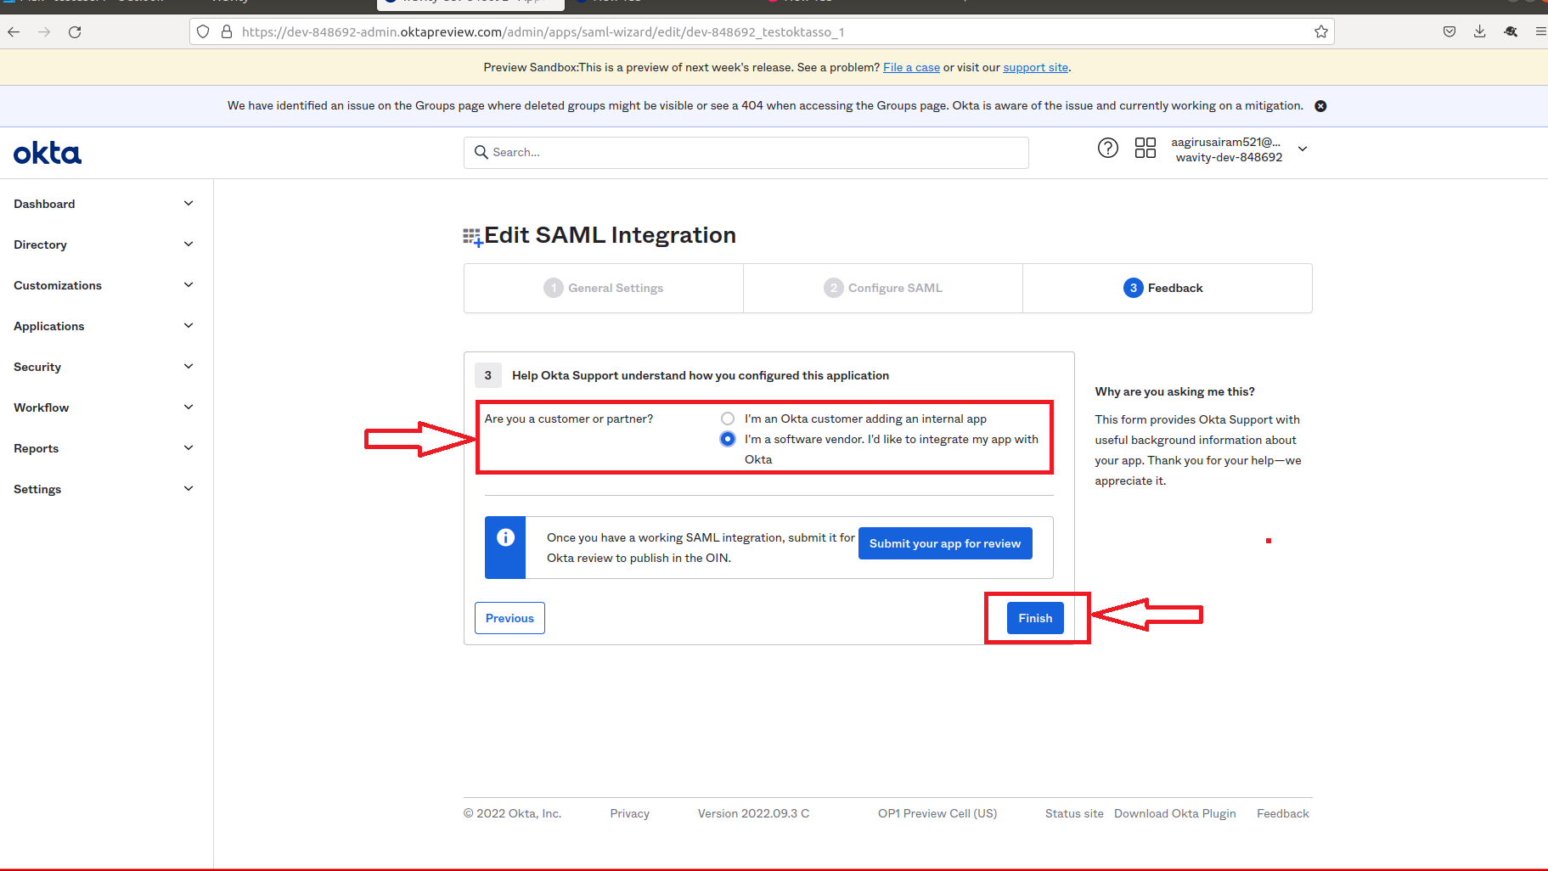Image resolution: width=1548 pixels, height=871 pixels.
Task: Open the Feedback footer link
Action: 1283,813
